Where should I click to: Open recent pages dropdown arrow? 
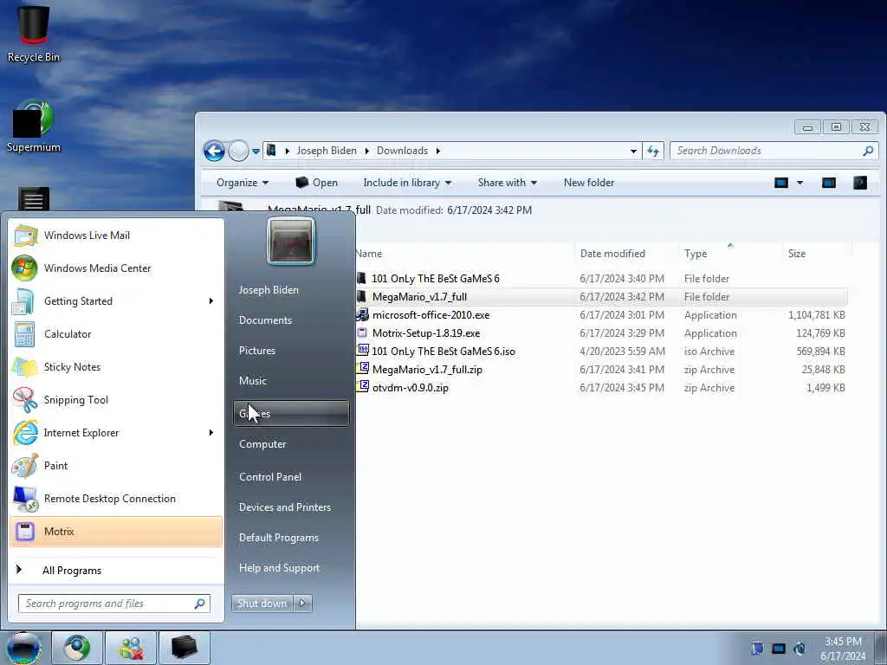pos(256,151)
